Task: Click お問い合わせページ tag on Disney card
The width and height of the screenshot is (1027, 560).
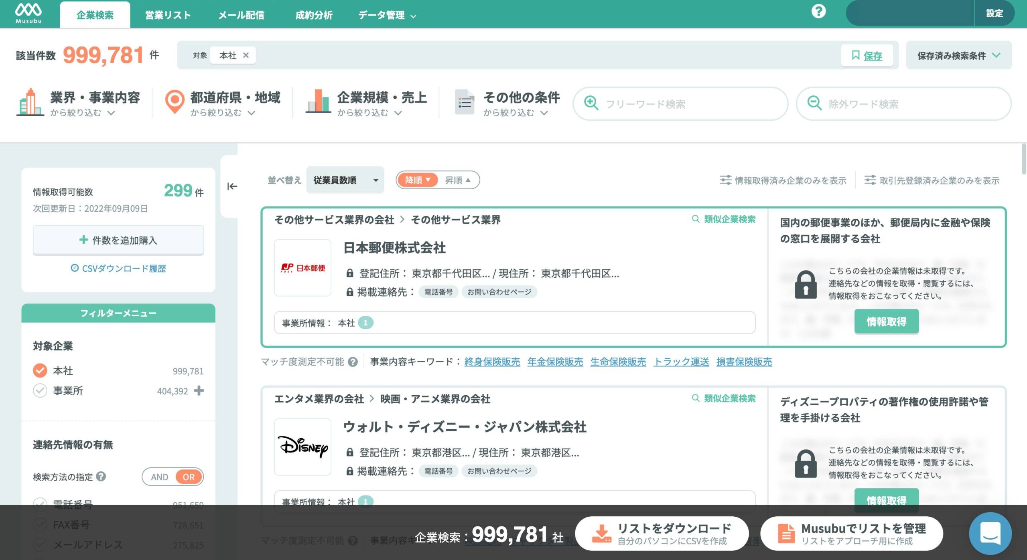Action: [x=499, y=471]
